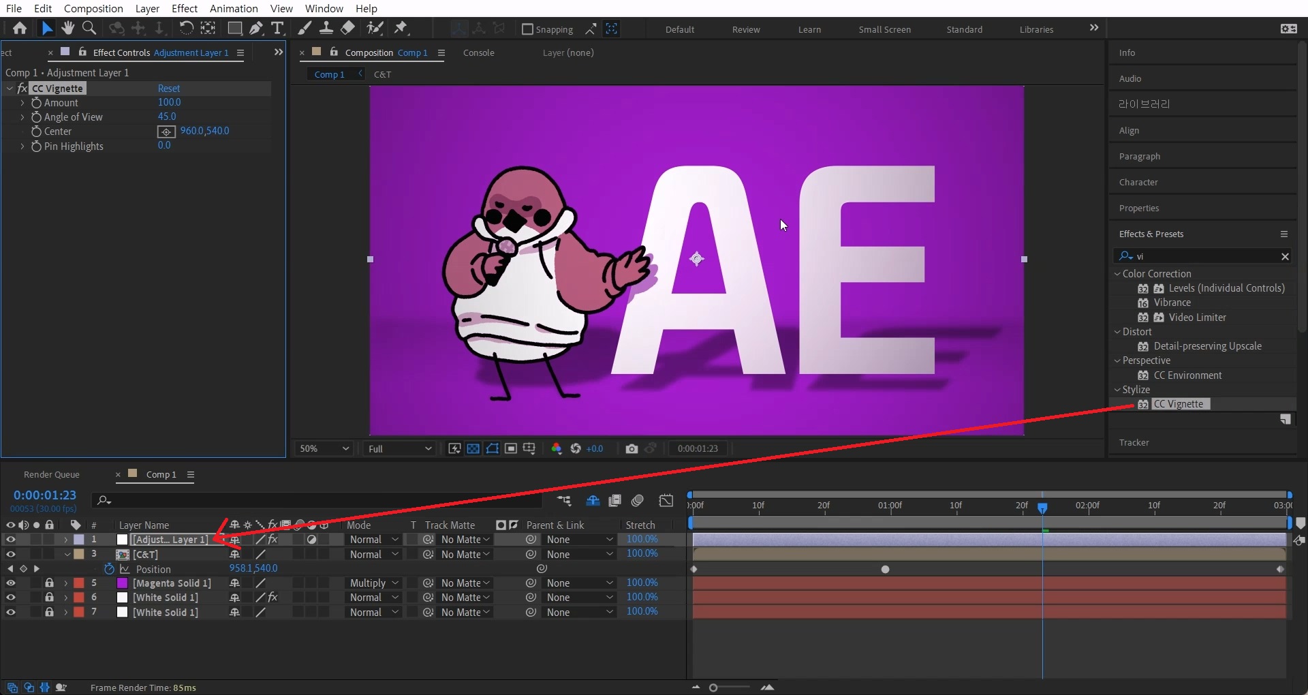Open blending mode dropdown for Magenta Solid 1
The image size is (1308, 695).
[373, 583]
